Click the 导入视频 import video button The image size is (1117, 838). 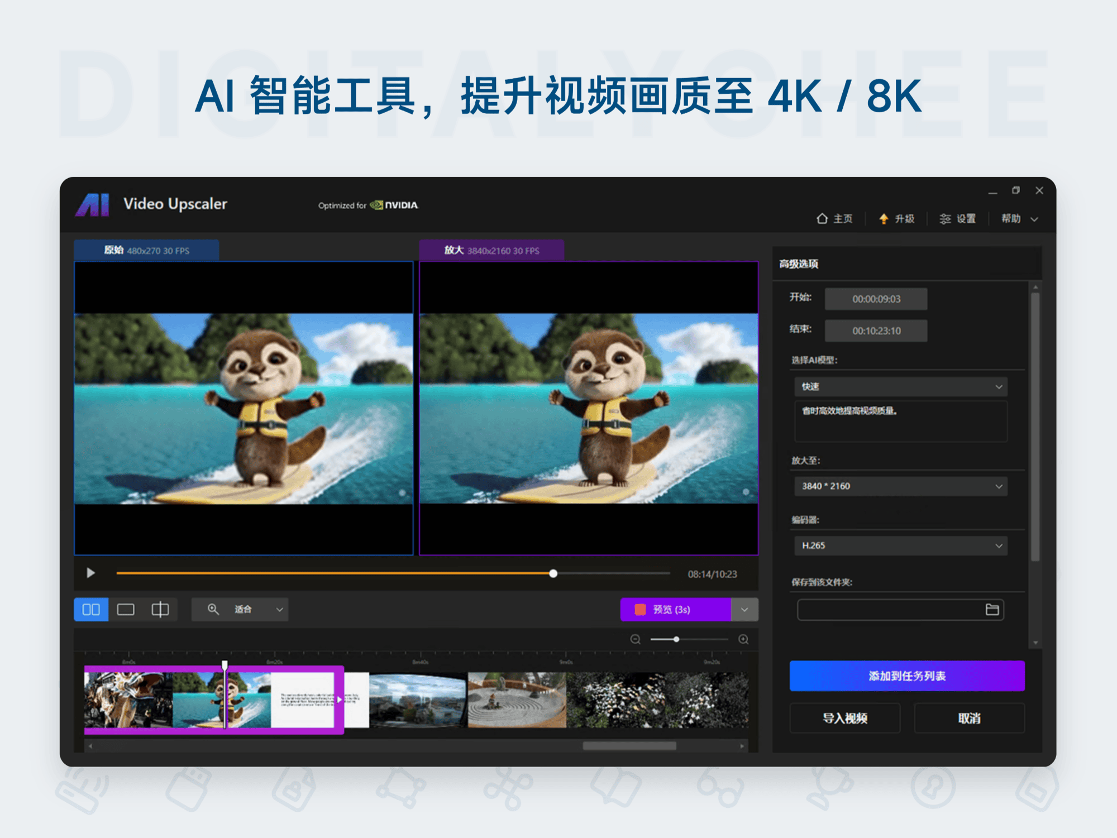(845, 718)
